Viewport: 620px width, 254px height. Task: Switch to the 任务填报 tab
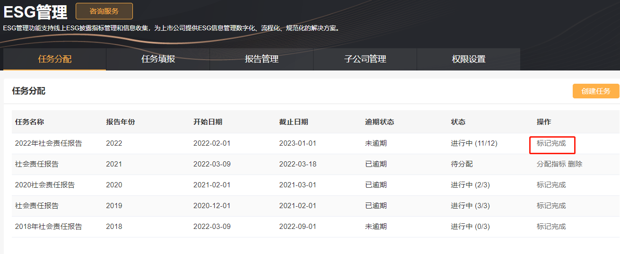158,59
